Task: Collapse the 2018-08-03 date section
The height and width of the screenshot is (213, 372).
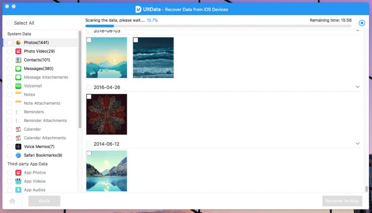Action: tap(357, 31)
